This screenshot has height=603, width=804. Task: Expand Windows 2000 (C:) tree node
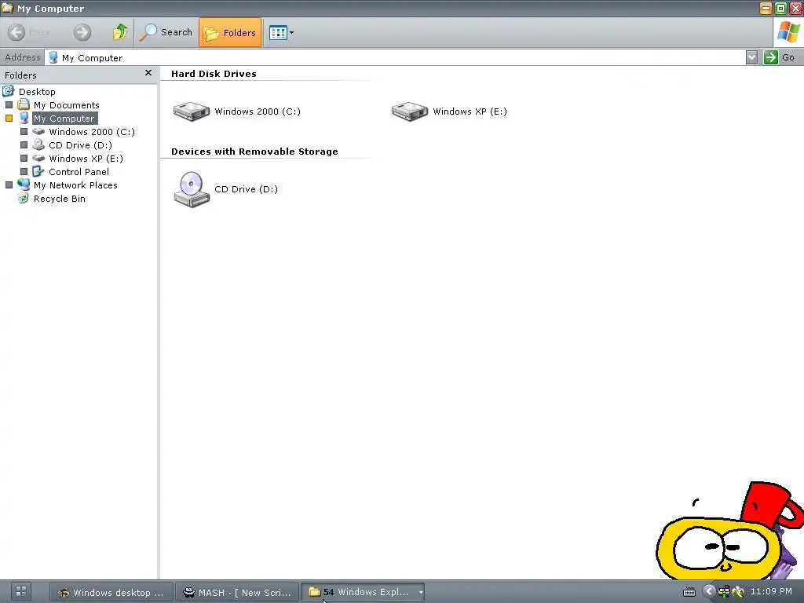(x=24, y=132)
